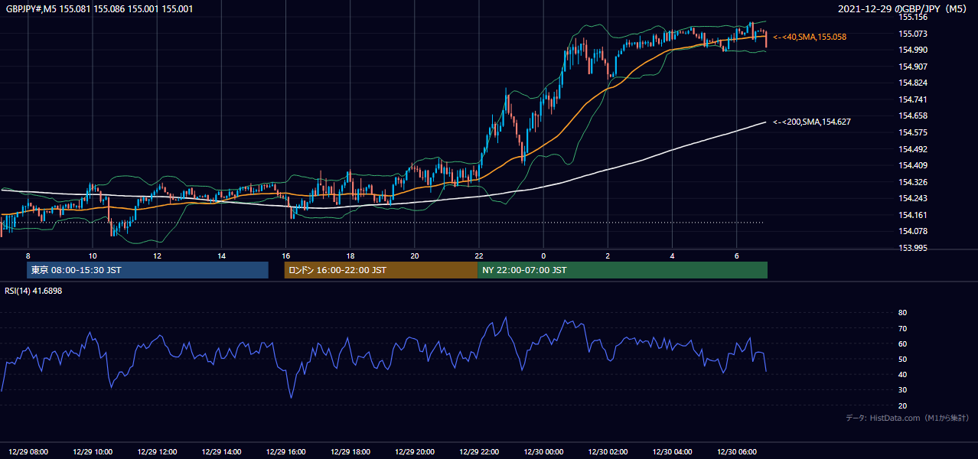Screen dimensions: 978x459
Task: Click bottom timestamp 12/30 00:00
Action: [x=543, y=452]
